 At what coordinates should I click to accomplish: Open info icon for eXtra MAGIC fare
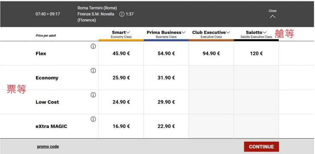click(x=93, y=119)
